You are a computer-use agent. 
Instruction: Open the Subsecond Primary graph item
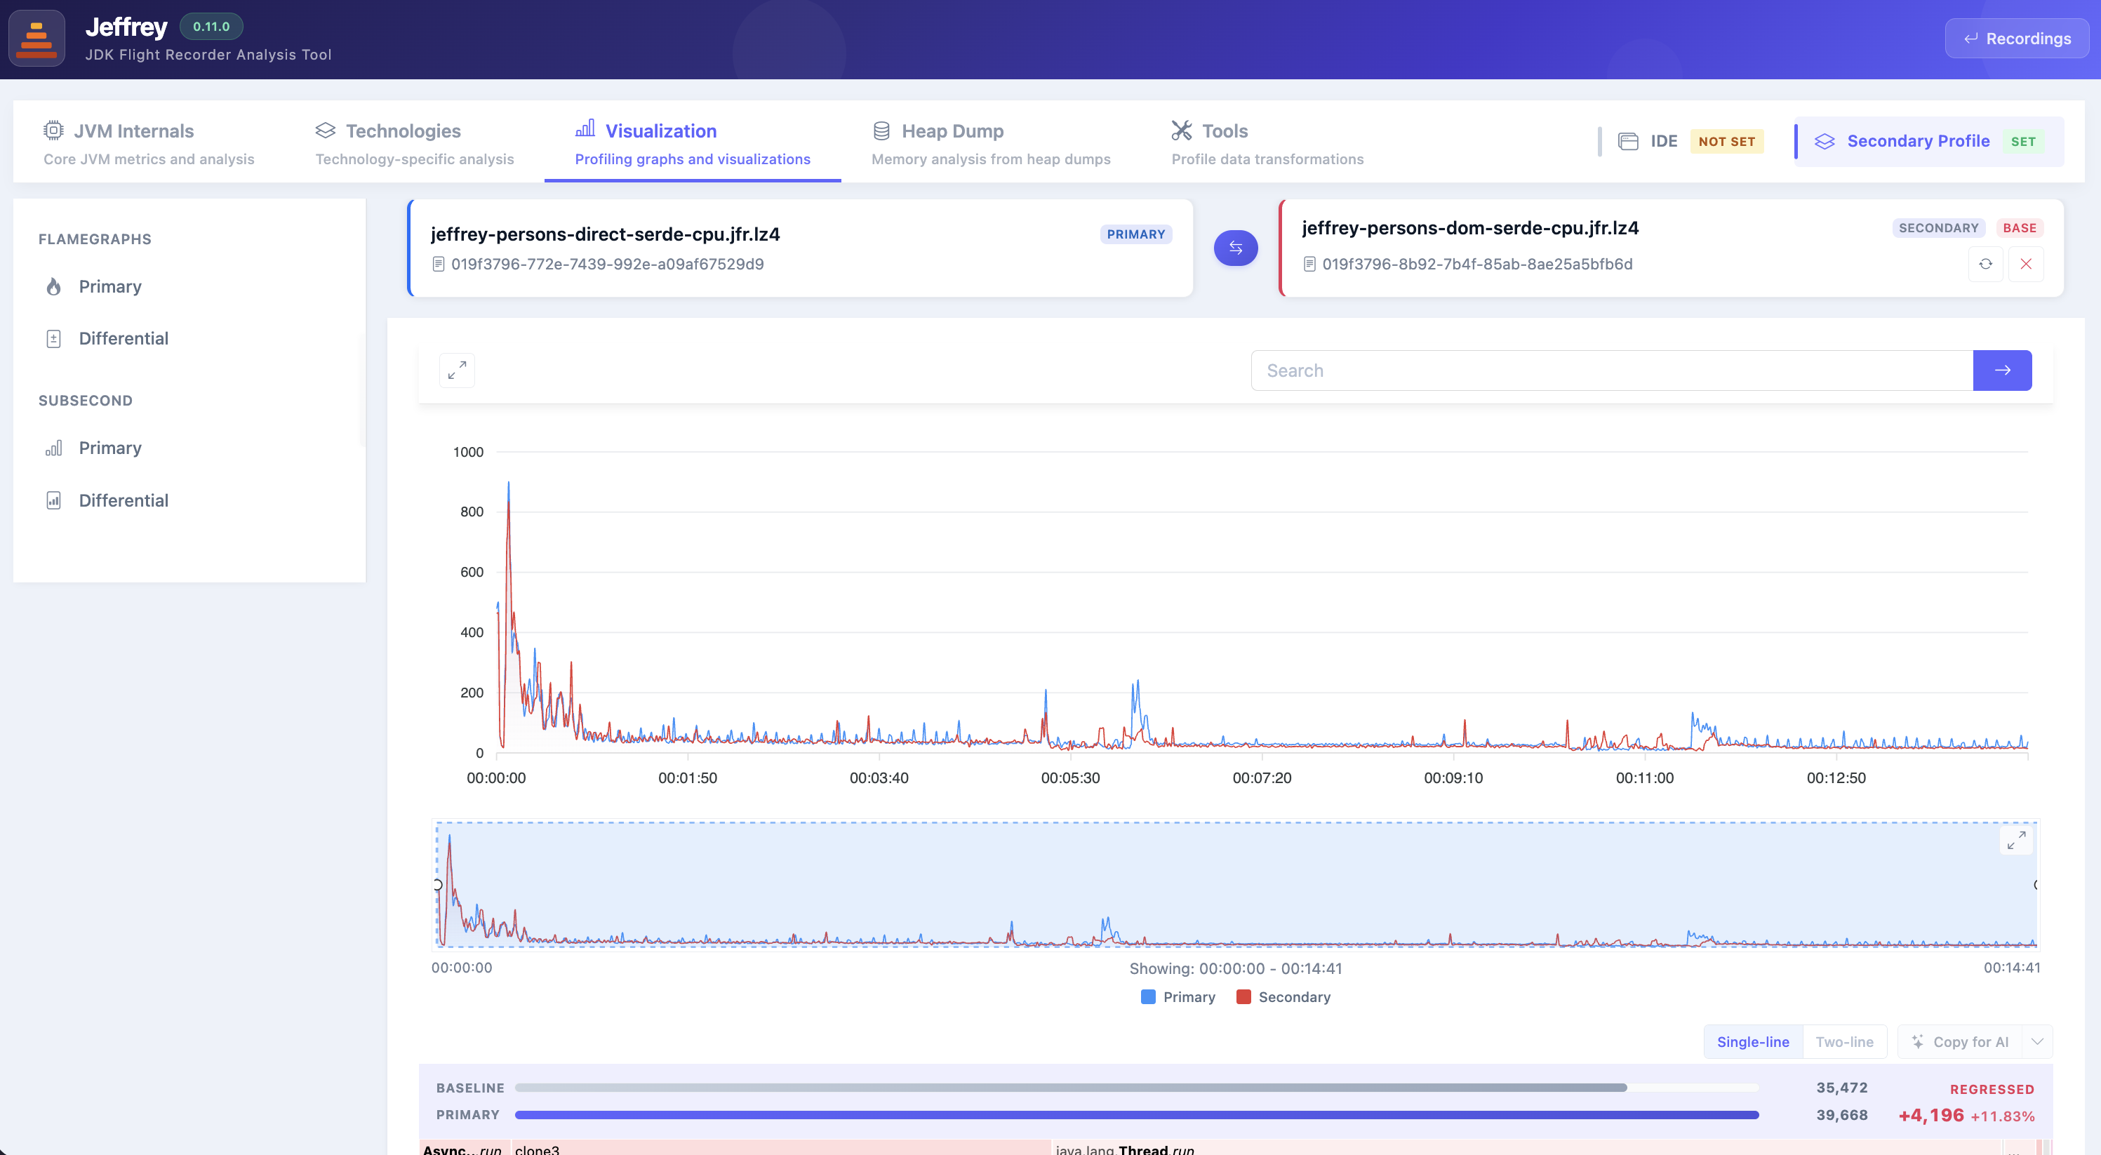click(189, 448)
